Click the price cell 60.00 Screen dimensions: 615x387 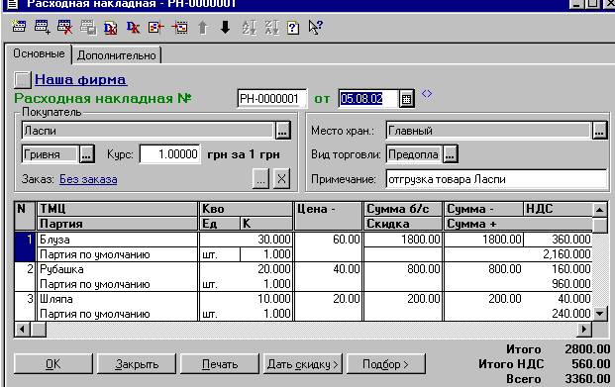[328, 240]
